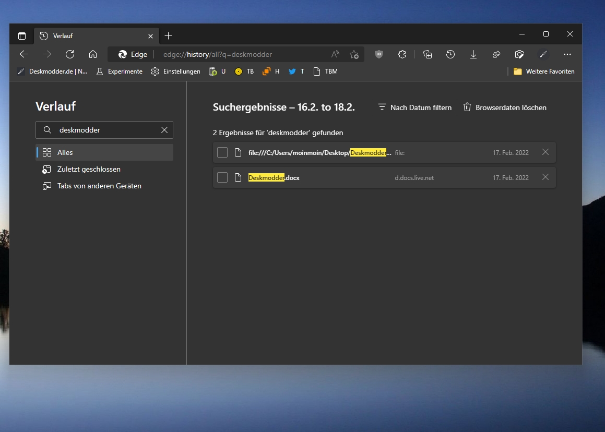Open the TB bookmark
This screenshot has height=432, width=605.
(x=244, y=71)
